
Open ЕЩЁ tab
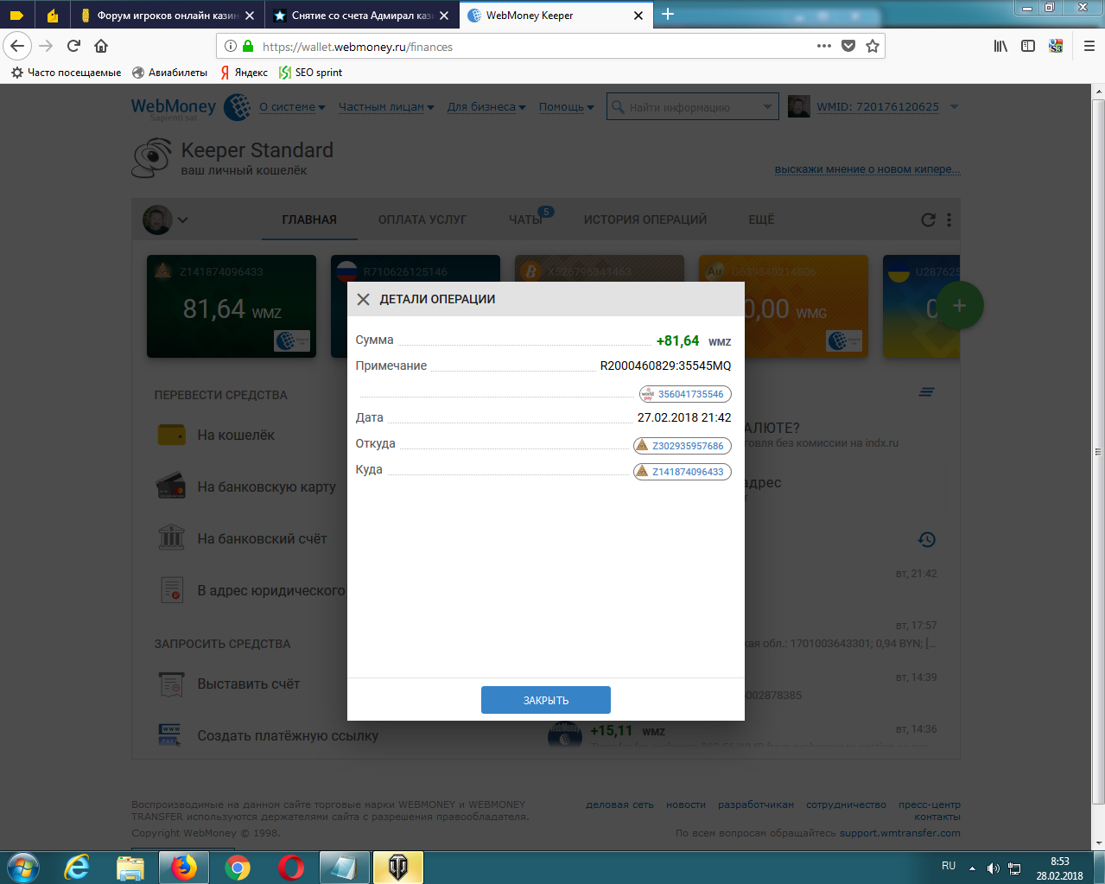[x=761, y=219]
